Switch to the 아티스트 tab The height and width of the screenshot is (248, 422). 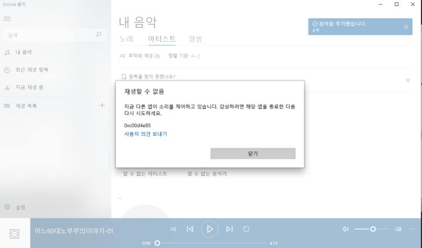(162, 39)
